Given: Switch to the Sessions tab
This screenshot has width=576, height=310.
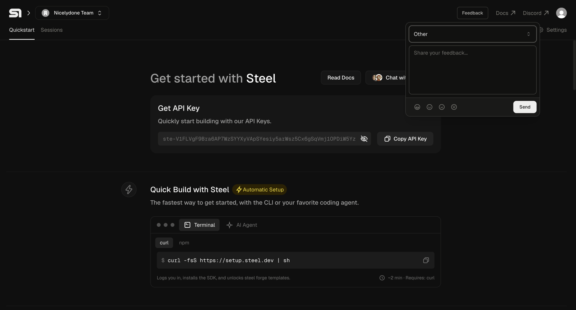Looking at the screenshot, I should (51, 30).
